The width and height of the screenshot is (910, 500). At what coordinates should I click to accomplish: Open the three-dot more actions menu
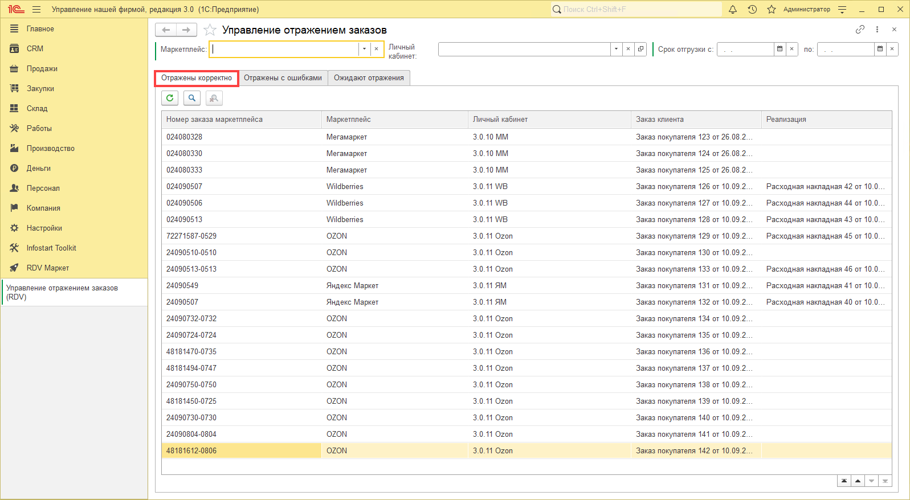point(877,30)
